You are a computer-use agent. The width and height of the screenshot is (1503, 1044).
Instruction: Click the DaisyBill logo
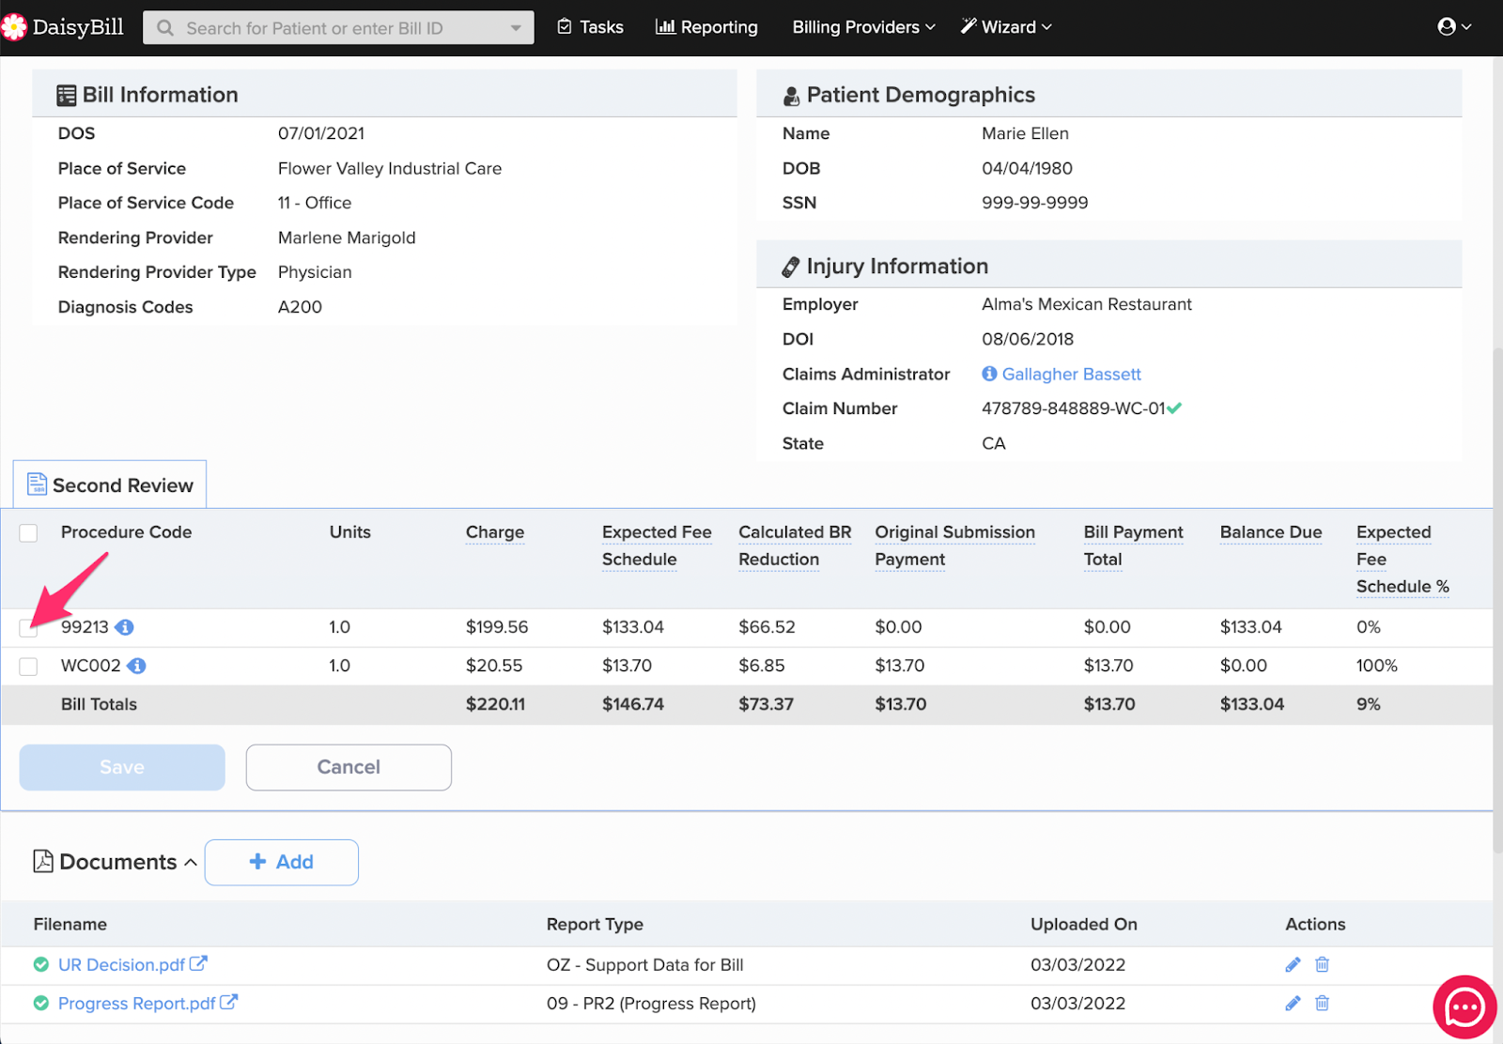pos(63,27)
